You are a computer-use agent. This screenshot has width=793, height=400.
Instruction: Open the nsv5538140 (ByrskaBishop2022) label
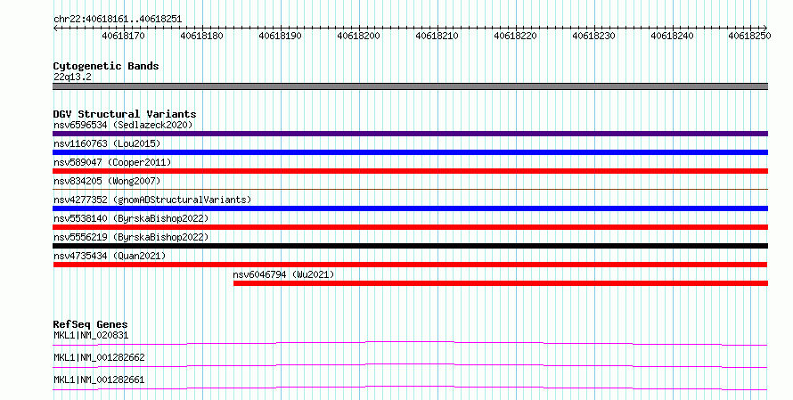tap(131, 218)
